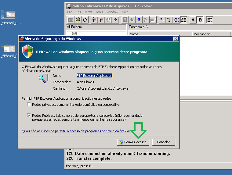The width and height of the screenshot is (232, 175).
Task: Click the ASCII transfer mode A icon
Action: (x=193, y=20)
